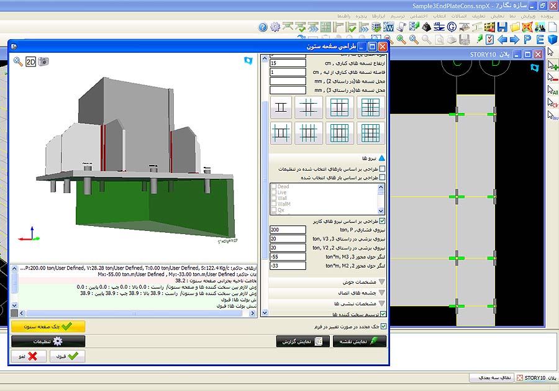This screenshot has height=391, width=559.
Task: Toggle design by user-defined forces checkbox
Action: tap(382, 220)
